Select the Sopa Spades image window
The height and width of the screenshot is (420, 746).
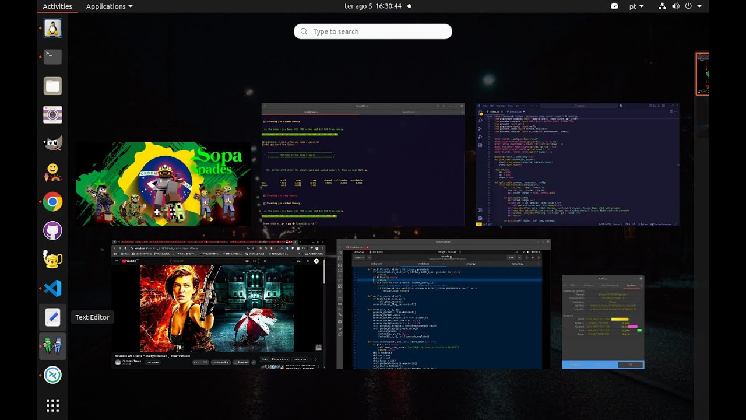(x=163, y=184)
